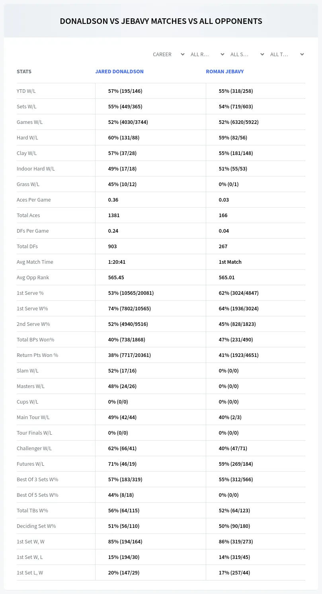Select the Total BPs Won% row label
322x594 pixels.
click(x=35, y=339)
